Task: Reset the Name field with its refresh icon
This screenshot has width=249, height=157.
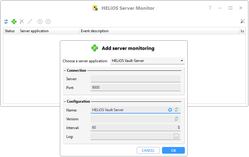Action: [x=176, y=110]
